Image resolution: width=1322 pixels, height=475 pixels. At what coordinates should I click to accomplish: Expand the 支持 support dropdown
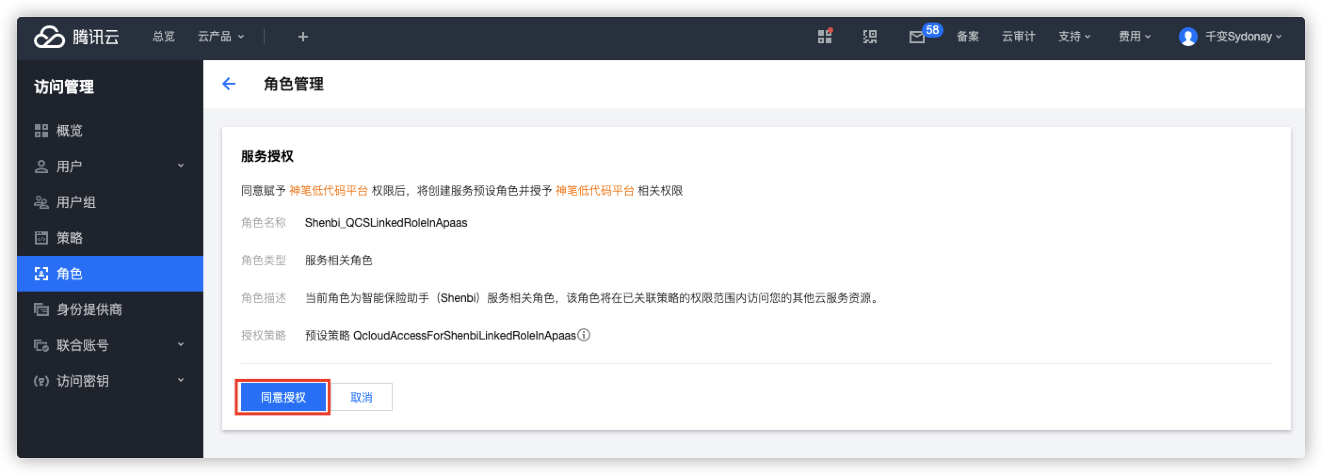click(1075, 37)
